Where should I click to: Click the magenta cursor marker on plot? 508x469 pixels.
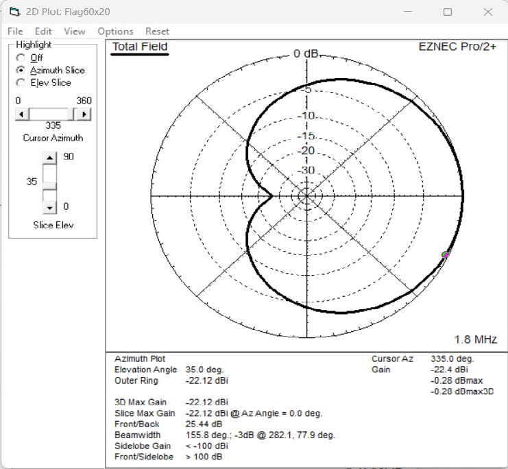click(446, 255)
